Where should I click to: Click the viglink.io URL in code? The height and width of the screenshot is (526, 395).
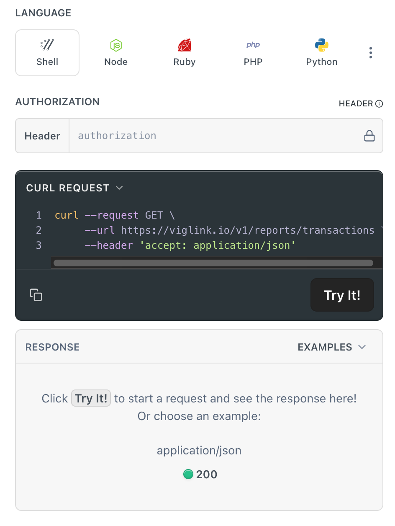[x=247, y=230]
